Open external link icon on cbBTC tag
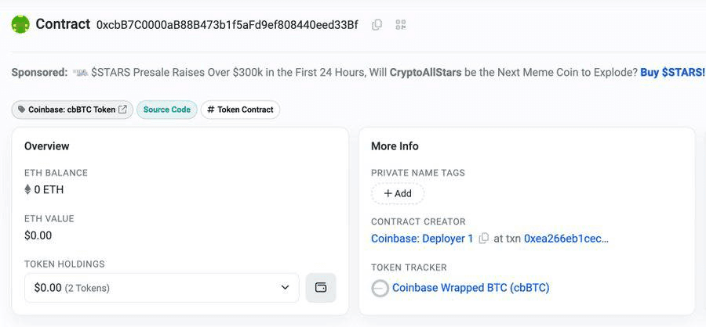The height and width of the screenshot is (327, 706). pyautogui.click(x=122, y=110)
